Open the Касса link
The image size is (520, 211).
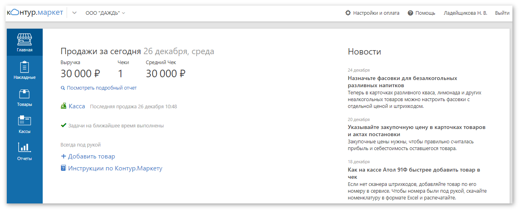click(x=77, y=106)
